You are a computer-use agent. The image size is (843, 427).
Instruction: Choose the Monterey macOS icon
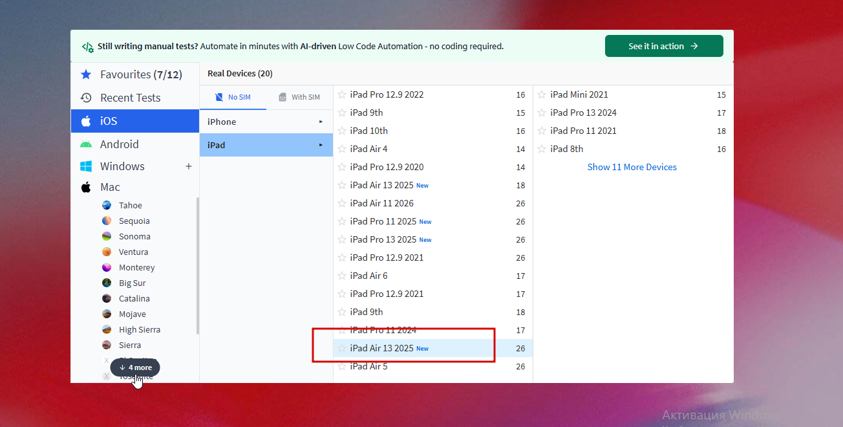[x=107, y=267]
